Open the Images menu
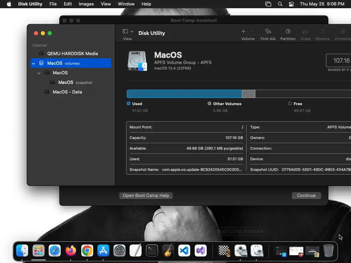351x263 pixels. 86,4
